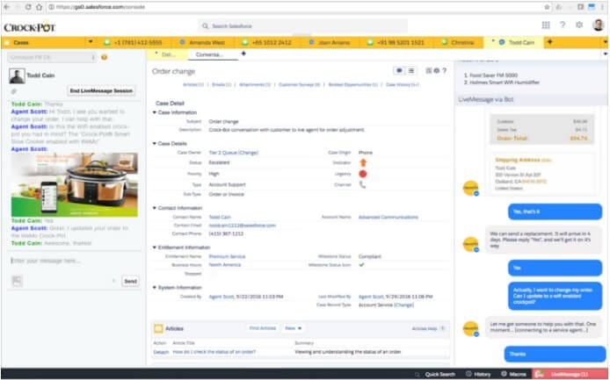Send the chat message
The height and width of the screenshot is (380, 610).
[130, 281]
